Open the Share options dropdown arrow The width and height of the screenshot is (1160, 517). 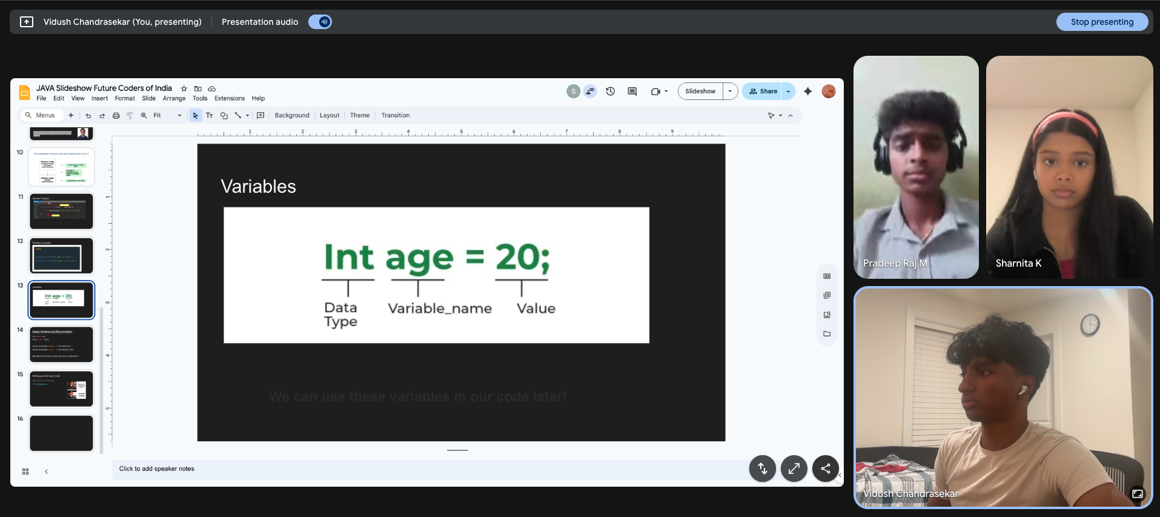788,92
